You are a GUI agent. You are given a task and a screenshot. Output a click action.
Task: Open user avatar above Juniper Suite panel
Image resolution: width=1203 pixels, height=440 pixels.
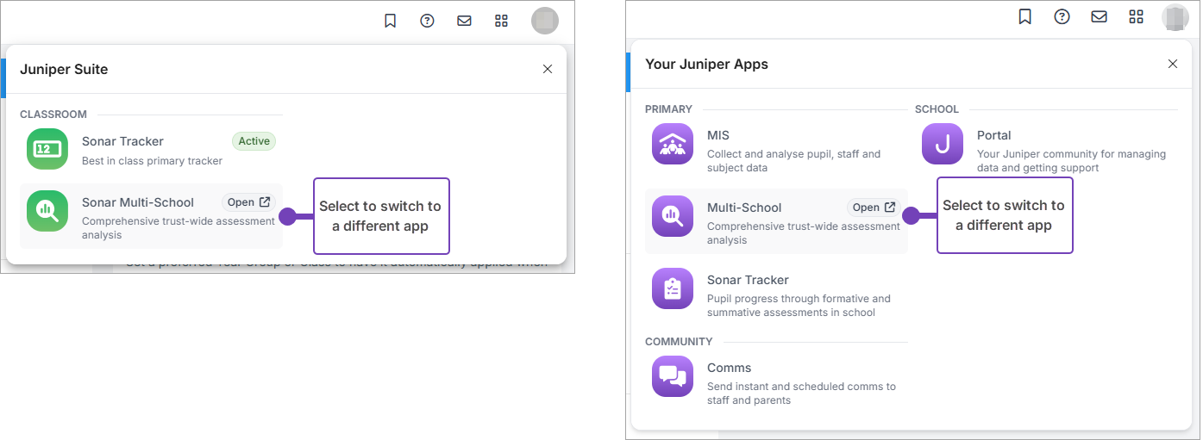tap(545, 21)
